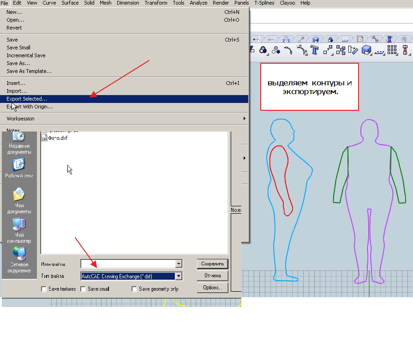Choose Revert from File menu

click(x=124, y=28)
